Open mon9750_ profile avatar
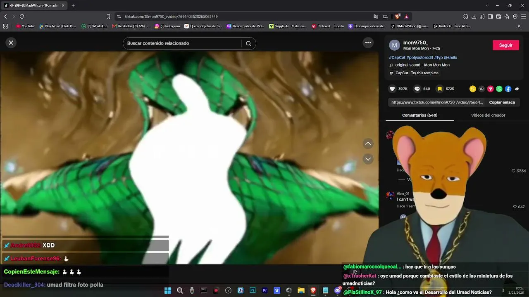Screen dimensions: 529x297 point(395,45)
